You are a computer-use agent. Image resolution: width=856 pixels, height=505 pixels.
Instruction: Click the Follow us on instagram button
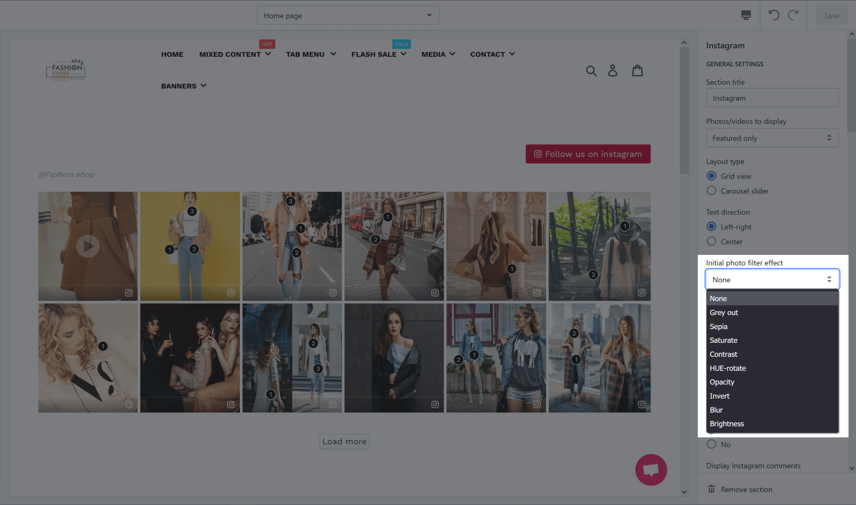tap(588, 154)
